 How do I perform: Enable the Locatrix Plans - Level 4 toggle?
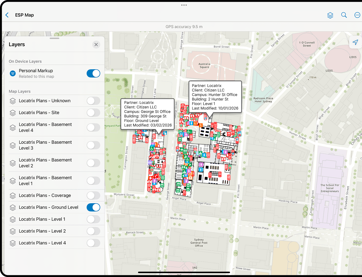(x=93, y=243)
